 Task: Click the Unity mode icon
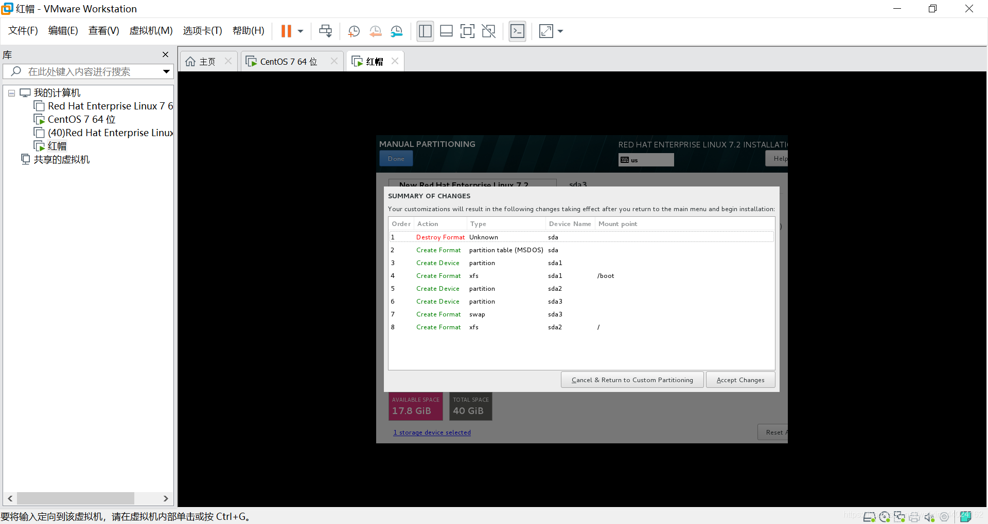[x=488, y=31]
